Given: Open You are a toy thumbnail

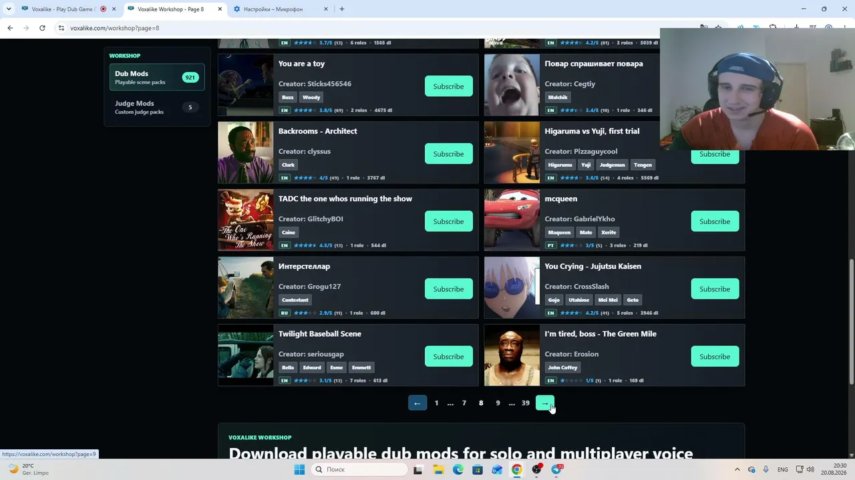Looking at the screenshot, I should [246, 85].
